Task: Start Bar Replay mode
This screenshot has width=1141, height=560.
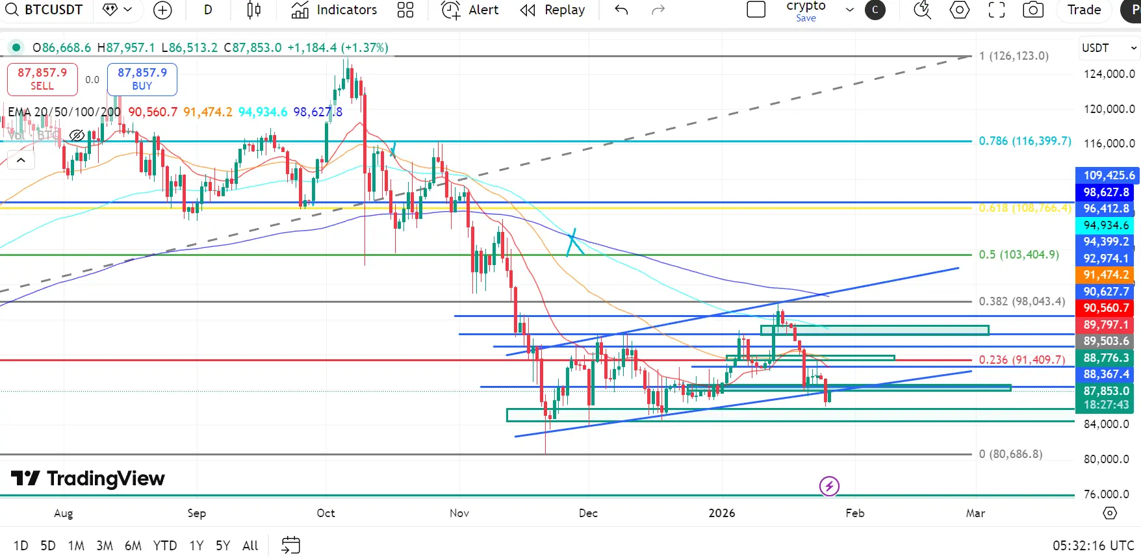Action: 553,10
